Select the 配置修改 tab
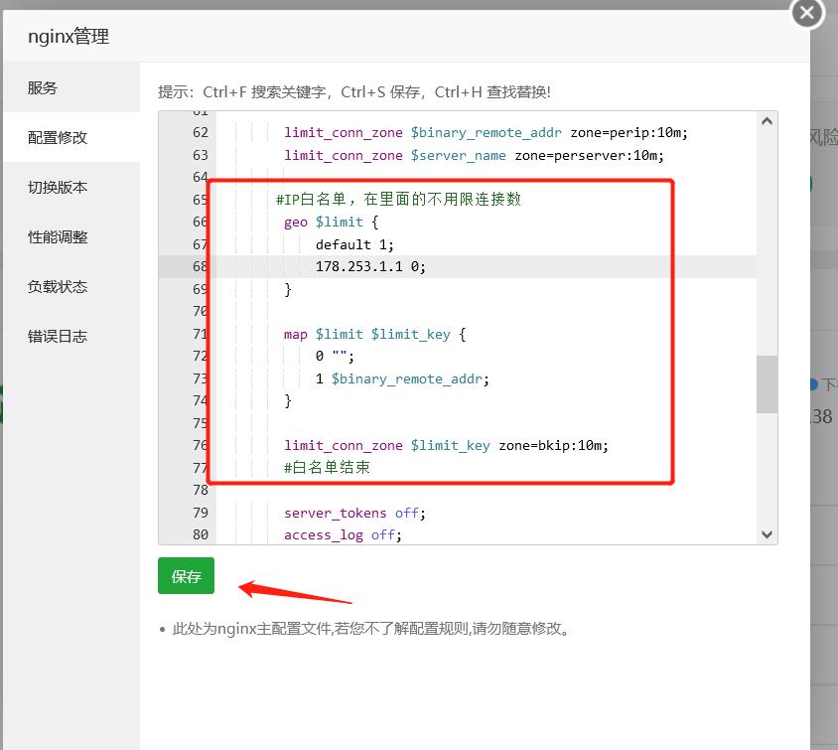Screen dimensions: 838x750 58,138
